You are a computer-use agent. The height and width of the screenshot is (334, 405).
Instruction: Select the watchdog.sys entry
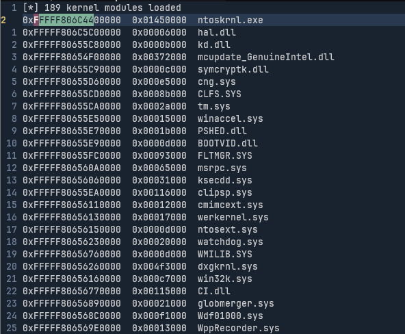pos(231,242)
